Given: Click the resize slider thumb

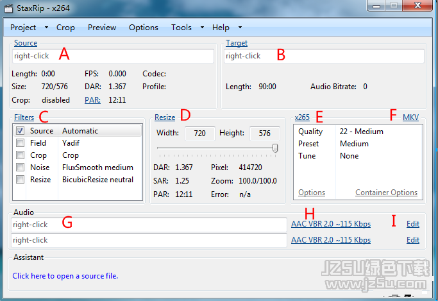Looking at the screenshot, I should point(275,148).
